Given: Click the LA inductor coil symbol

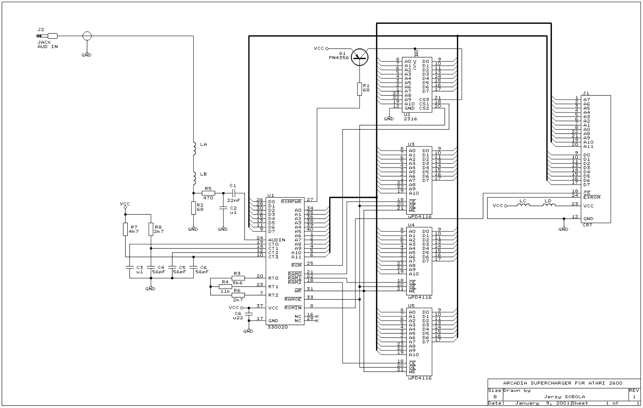Looking at the screenshot, I should click(195, 148).
